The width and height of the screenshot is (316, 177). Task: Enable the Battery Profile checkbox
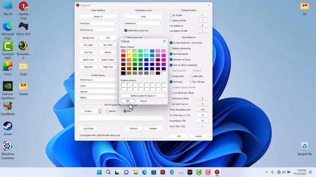(171, 21)
